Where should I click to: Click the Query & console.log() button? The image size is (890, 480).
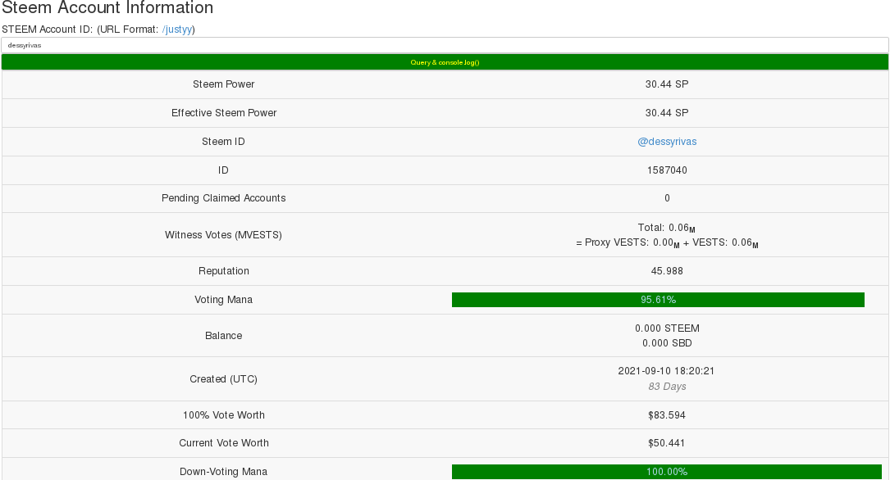point(445,62)
